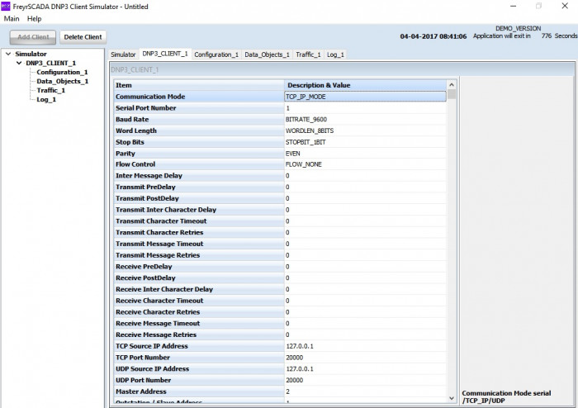Click the TCP Source IP Address value
Image resolution: width=578 pixels, height=408 pixels.
365,346
